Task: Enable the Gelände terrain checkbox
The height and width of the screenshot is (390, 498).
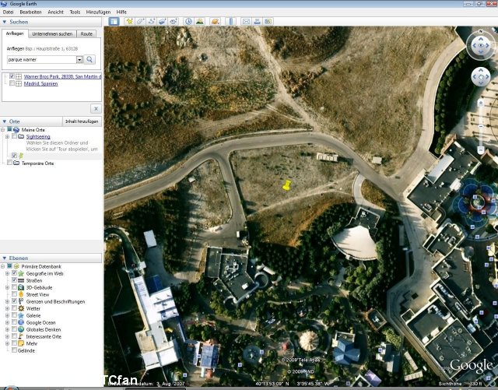Action: click(14, 350)
